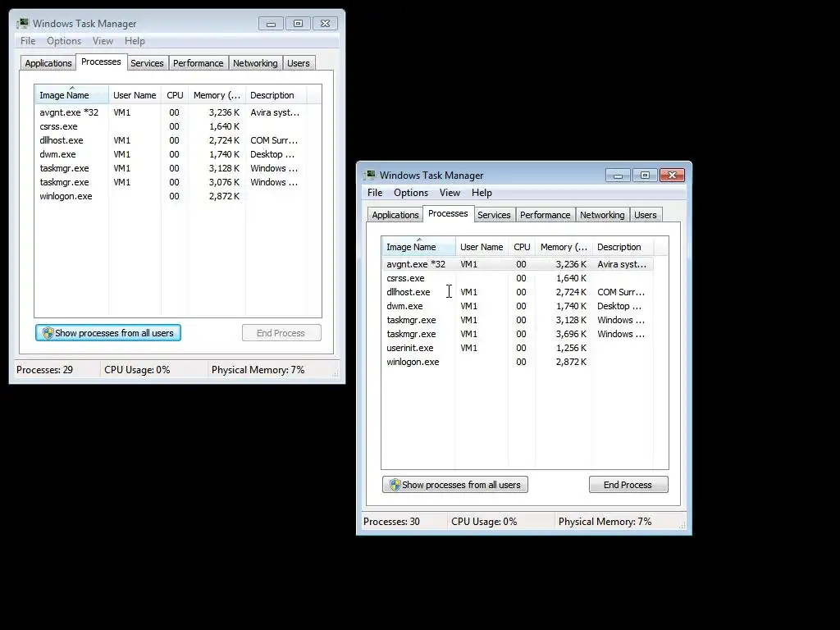Screen dimensions: 840x630
Task: Switch to Performance tab in front window
Action: (545, 215)
